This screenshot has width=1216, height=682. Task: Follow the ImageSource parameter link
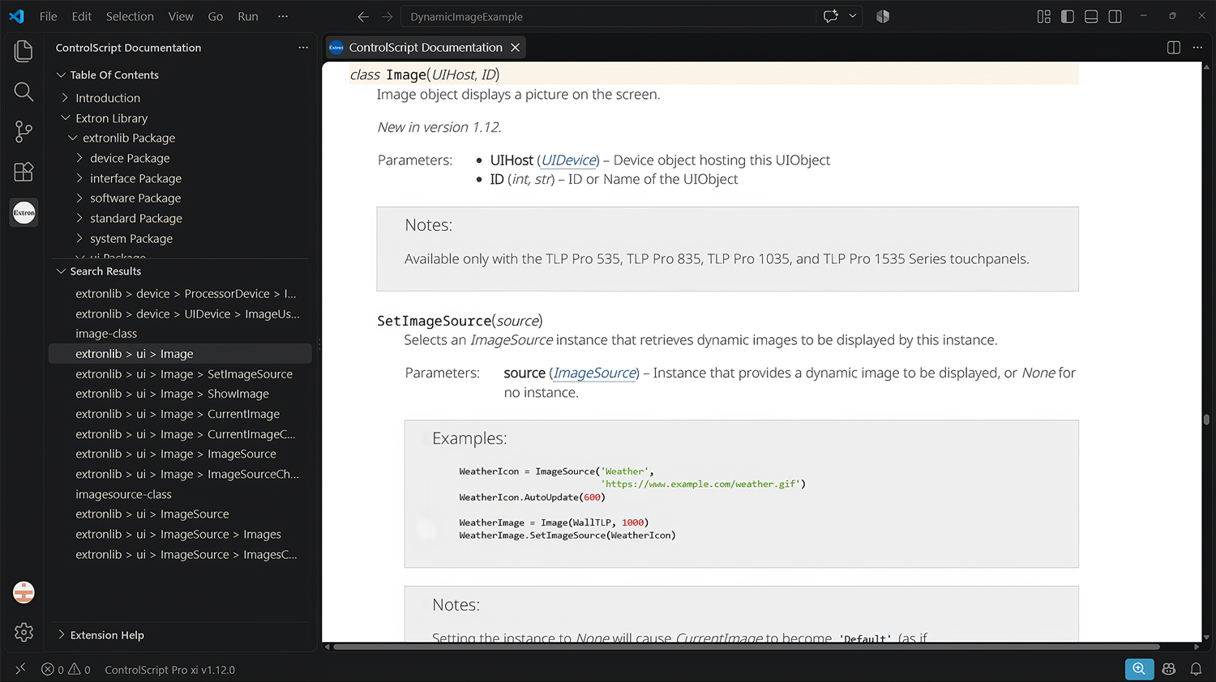coord(595,373)
